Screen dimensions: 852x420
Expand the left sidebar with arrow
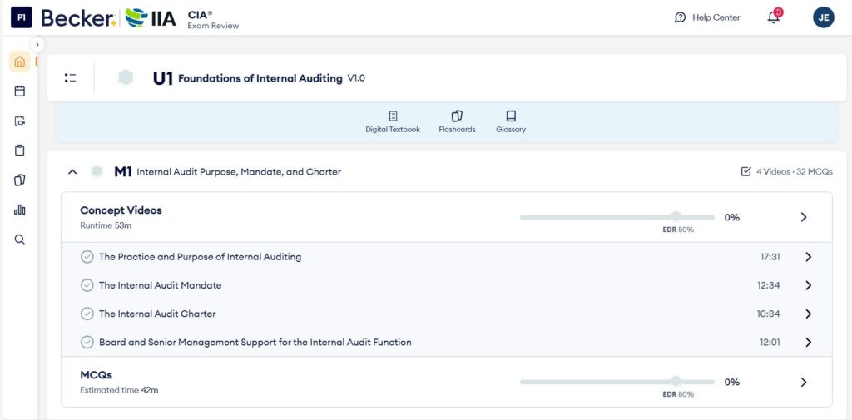[x=37, y=45]
